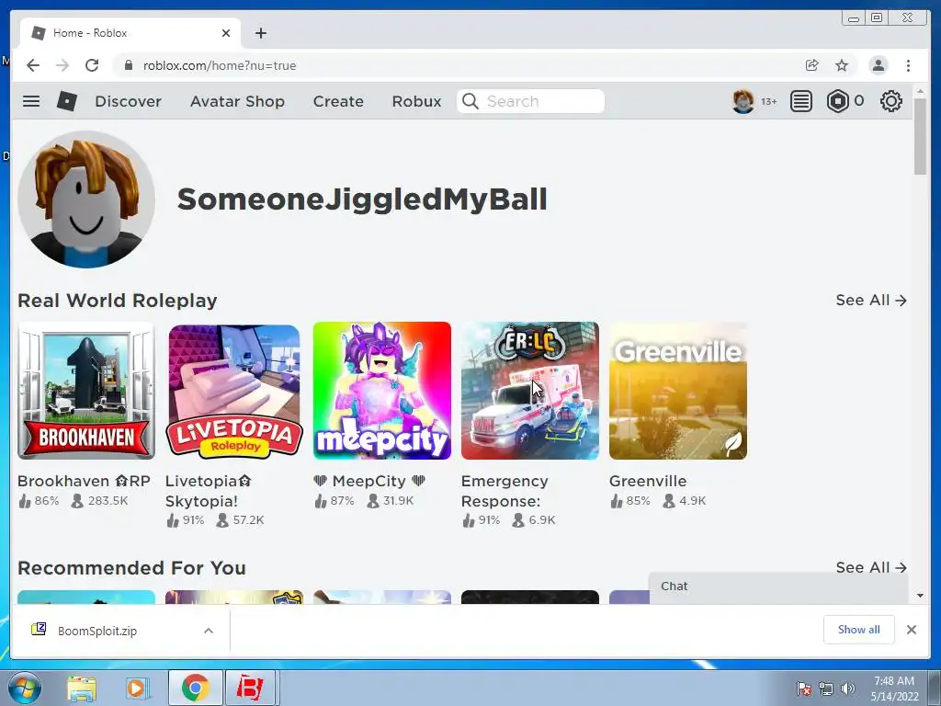Viewport: 941px width, 706px height.
Task: Open Windows Explorer from the taskbar
Action: coord(82,688)
